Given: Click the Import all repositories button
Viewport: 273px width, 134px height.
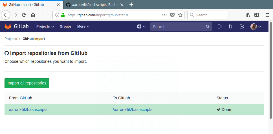Looking at the screenshot, I should [x=27, y=83].
